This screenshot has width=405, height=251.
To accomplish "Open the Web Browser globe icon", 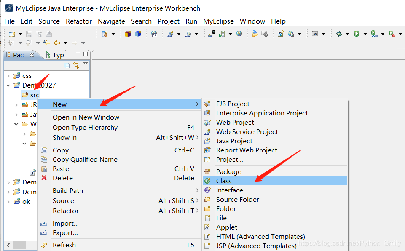I will click(239, 33).
